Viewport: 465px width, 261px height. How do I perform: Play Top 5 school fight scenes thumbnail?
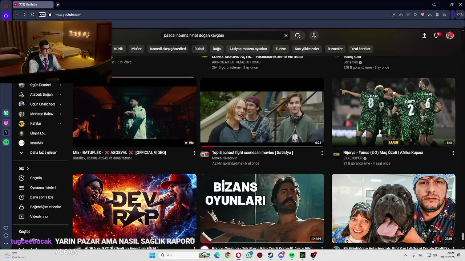coord(262,112)
